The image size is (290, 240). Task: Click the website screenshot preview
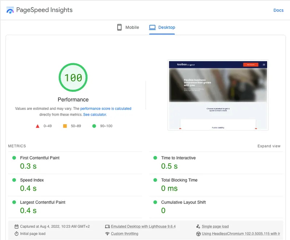[x=217, y=95]
